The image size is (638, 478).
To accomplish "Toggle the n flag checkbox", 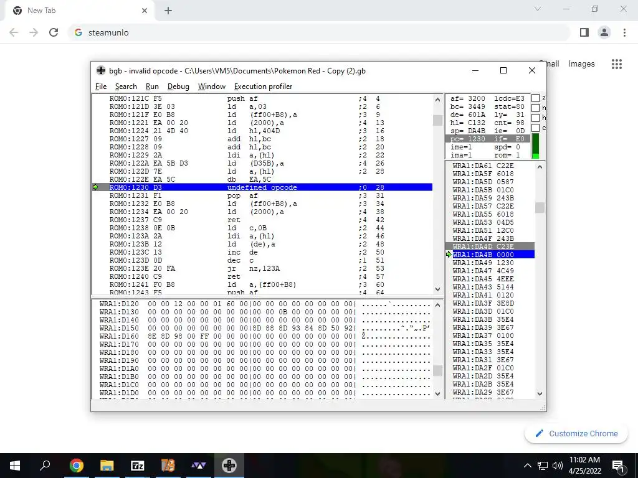I will pos(535,108).
